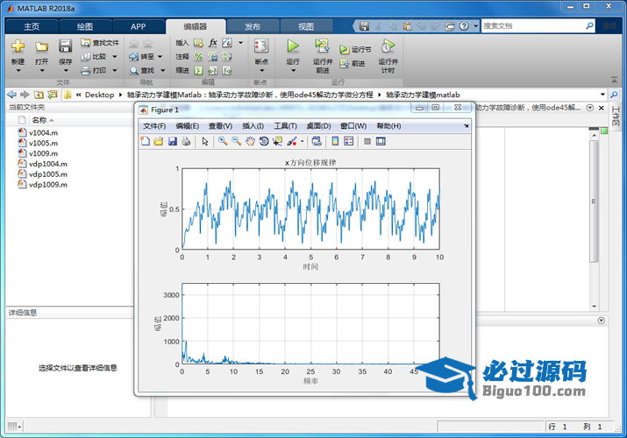Click the Find (查找) button in ribbon
This screenshot has height=438, width=627.
point(146,70)
